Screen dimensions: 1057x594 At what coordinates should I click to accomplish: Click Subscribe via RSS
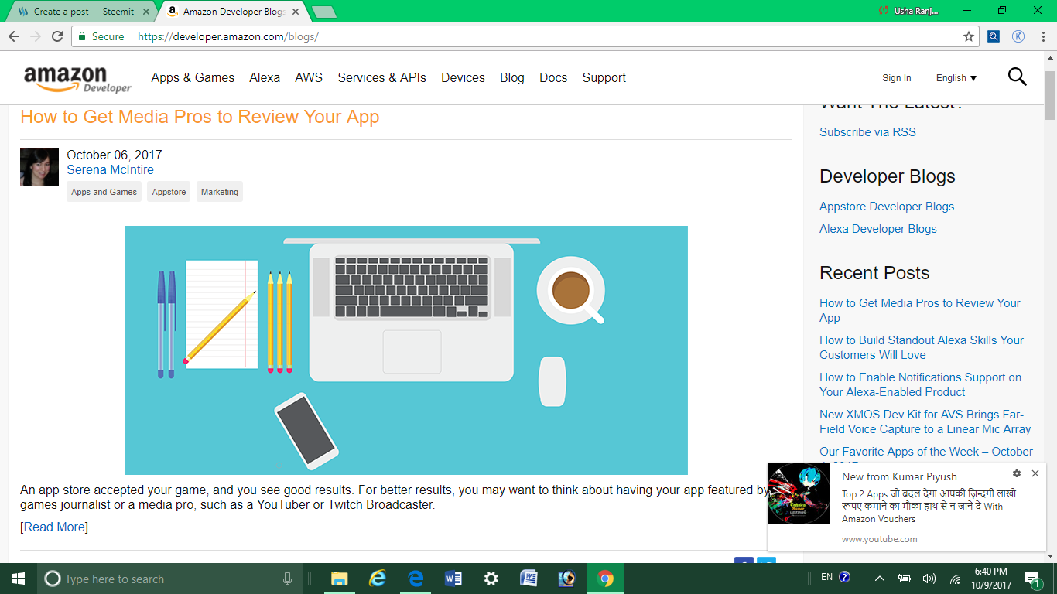(x=867, y=132)
